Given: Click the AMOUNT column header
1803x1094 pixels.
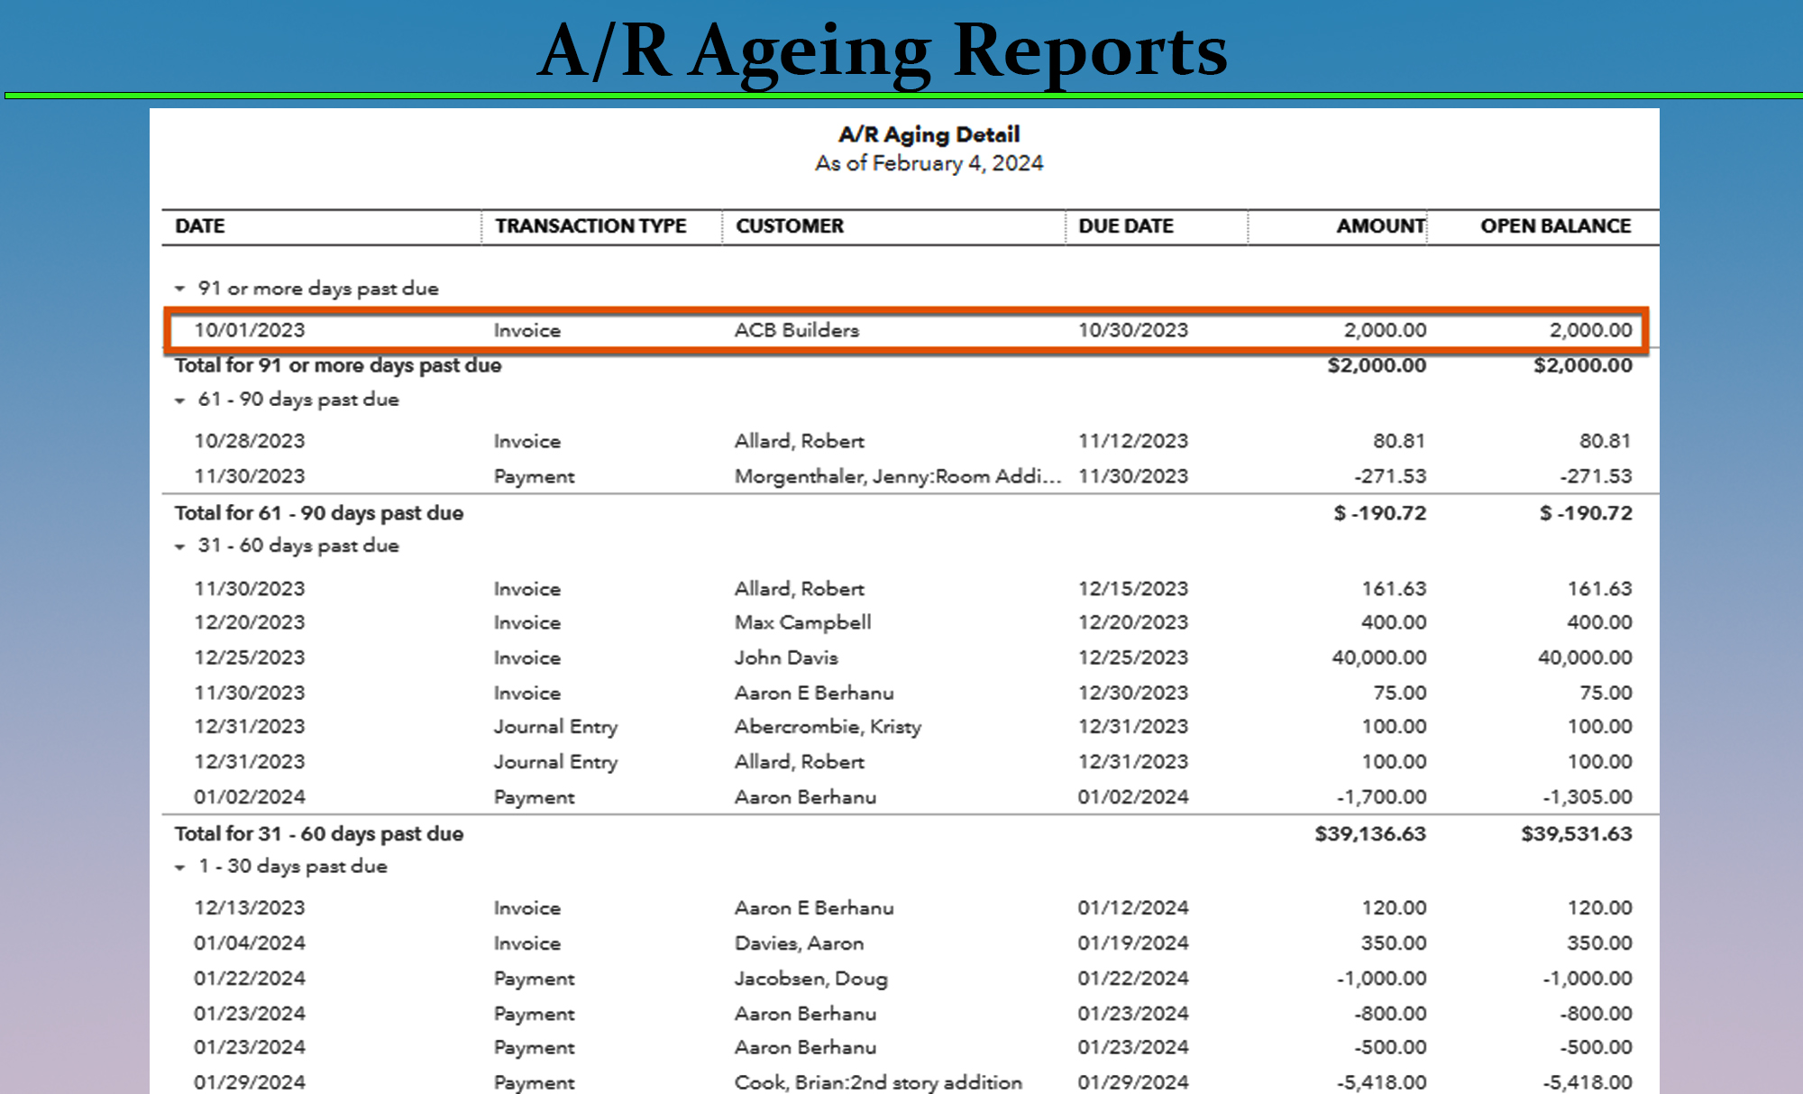Looking at the screenshot, I should [x=1380, y=226].
